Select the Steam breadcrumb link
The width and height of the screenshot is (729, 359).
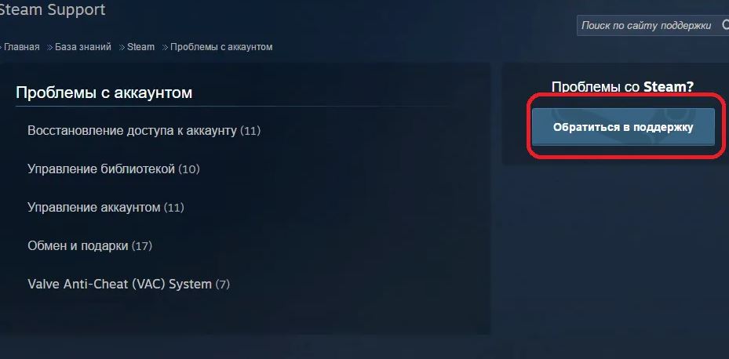click(141, 47)
